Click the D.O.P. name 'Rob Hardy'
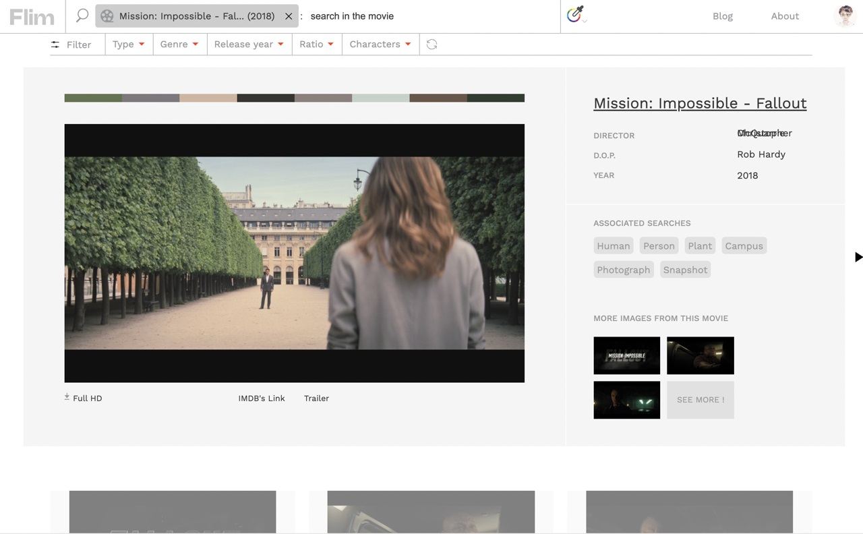 [x=761, y=154]
